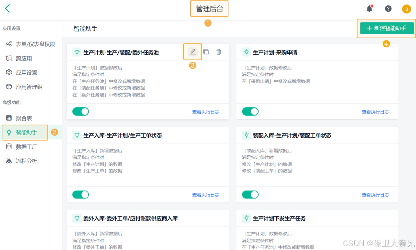The height and width of the screenshot is (250, 416).
Task: Edit the 生产计划-生产/装配/委外任务池 assistant
Action: click(193, 52)
